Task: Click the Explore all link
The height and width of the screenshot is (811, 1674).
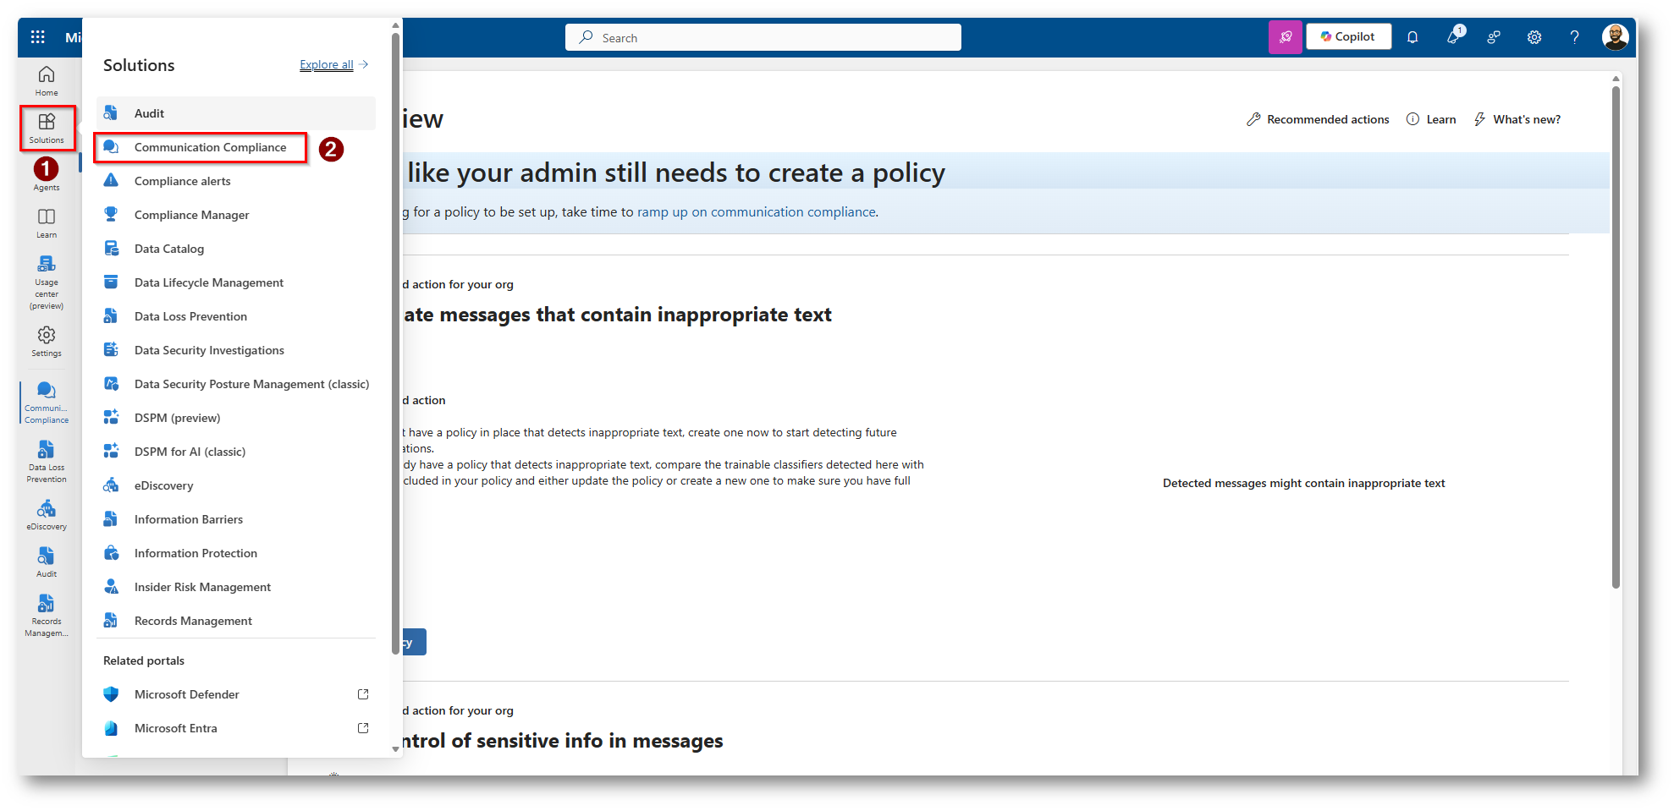Action: point(327,65)
